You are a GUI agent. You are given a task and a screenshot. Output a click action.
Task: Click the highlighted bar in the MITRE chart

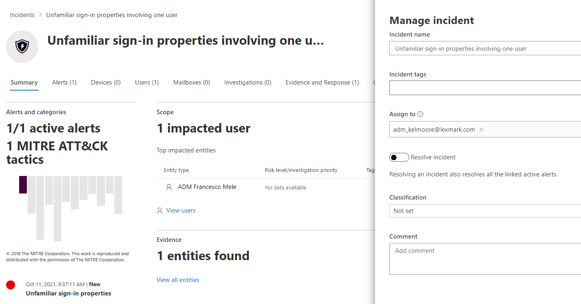click(23, 184)
